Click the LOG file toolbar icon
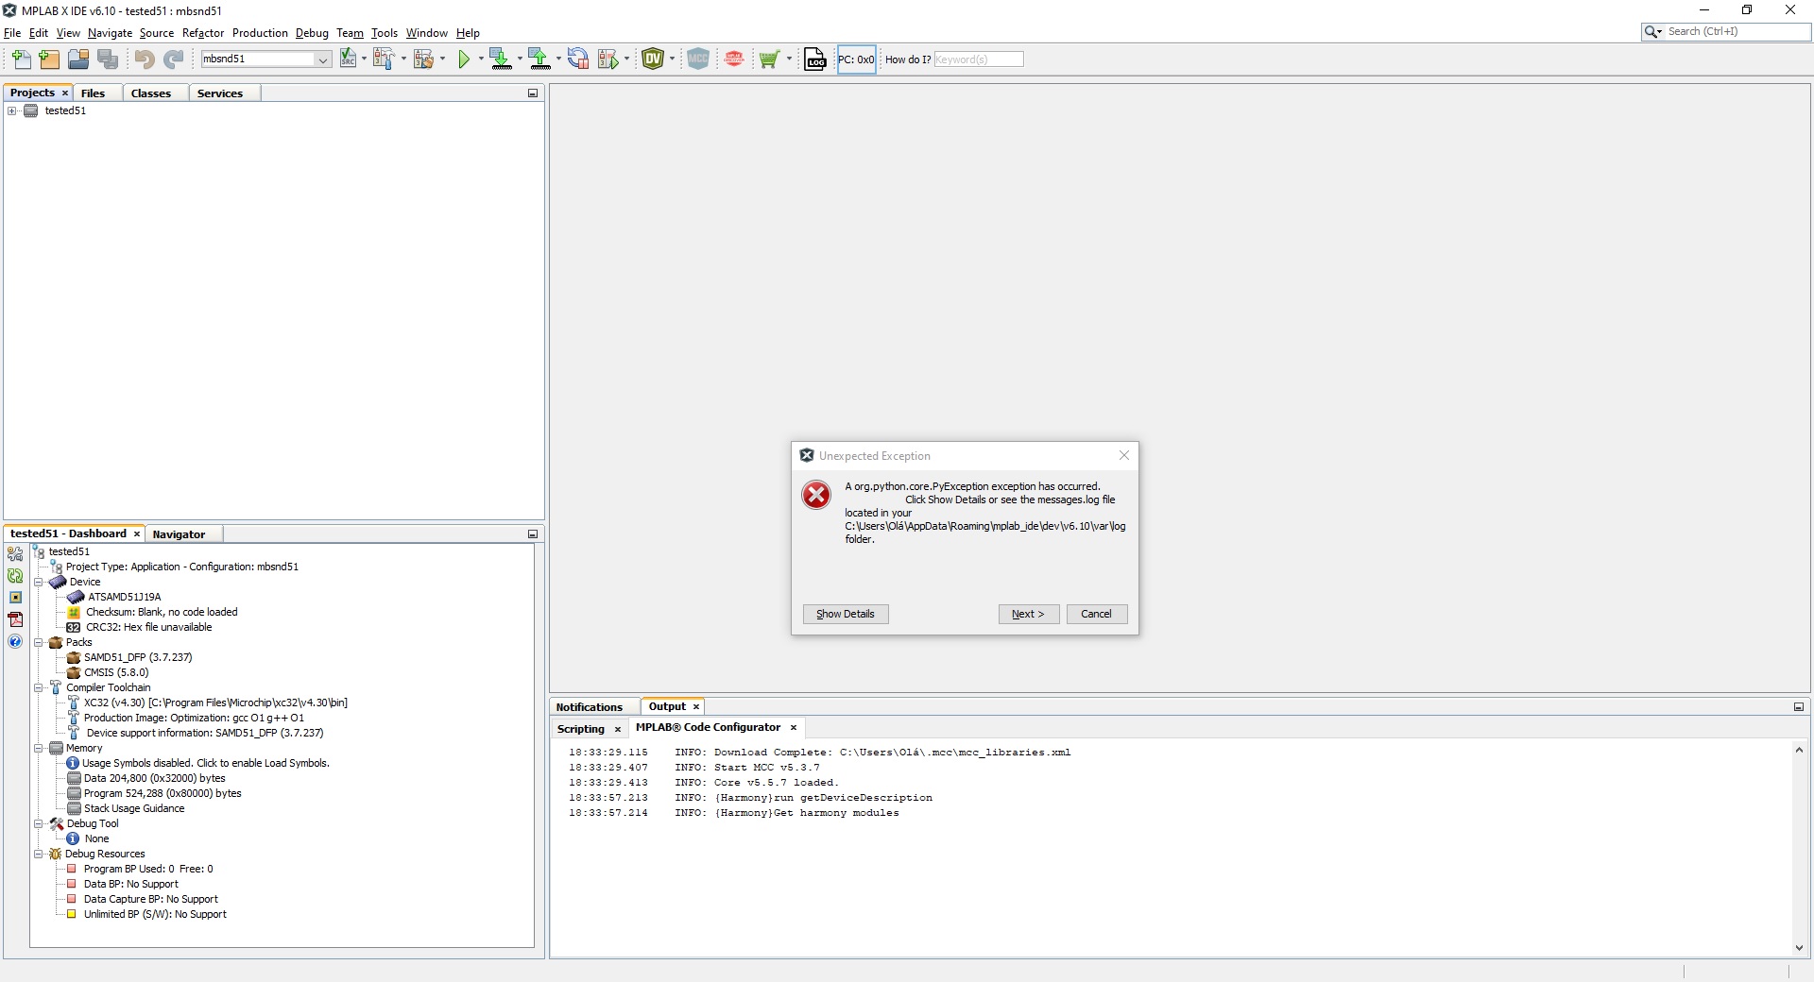This screenshot has height=982, width=1814. point(815,59)
